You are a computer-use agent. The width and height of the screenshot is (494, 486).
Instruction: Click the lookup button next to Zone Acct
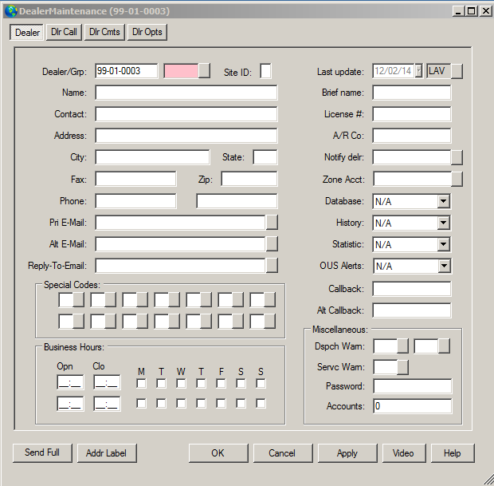coord(457,179)
